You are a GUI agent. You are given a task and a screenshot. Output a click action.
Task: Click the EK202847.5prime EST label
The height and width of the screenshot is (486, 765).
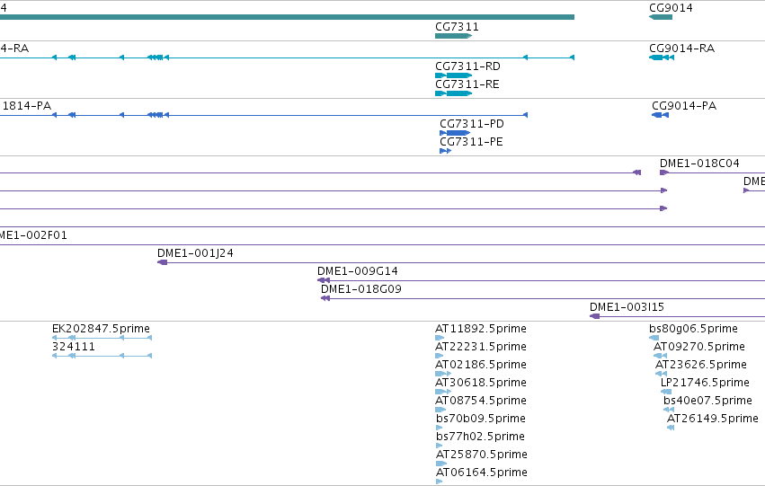point(101,329)
